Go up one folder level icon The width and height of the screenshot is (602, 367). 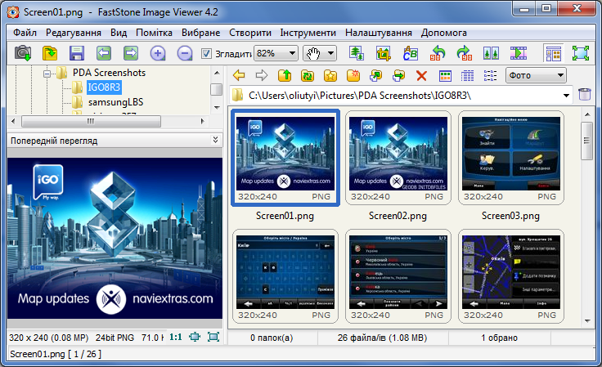(x=285, y=75)
